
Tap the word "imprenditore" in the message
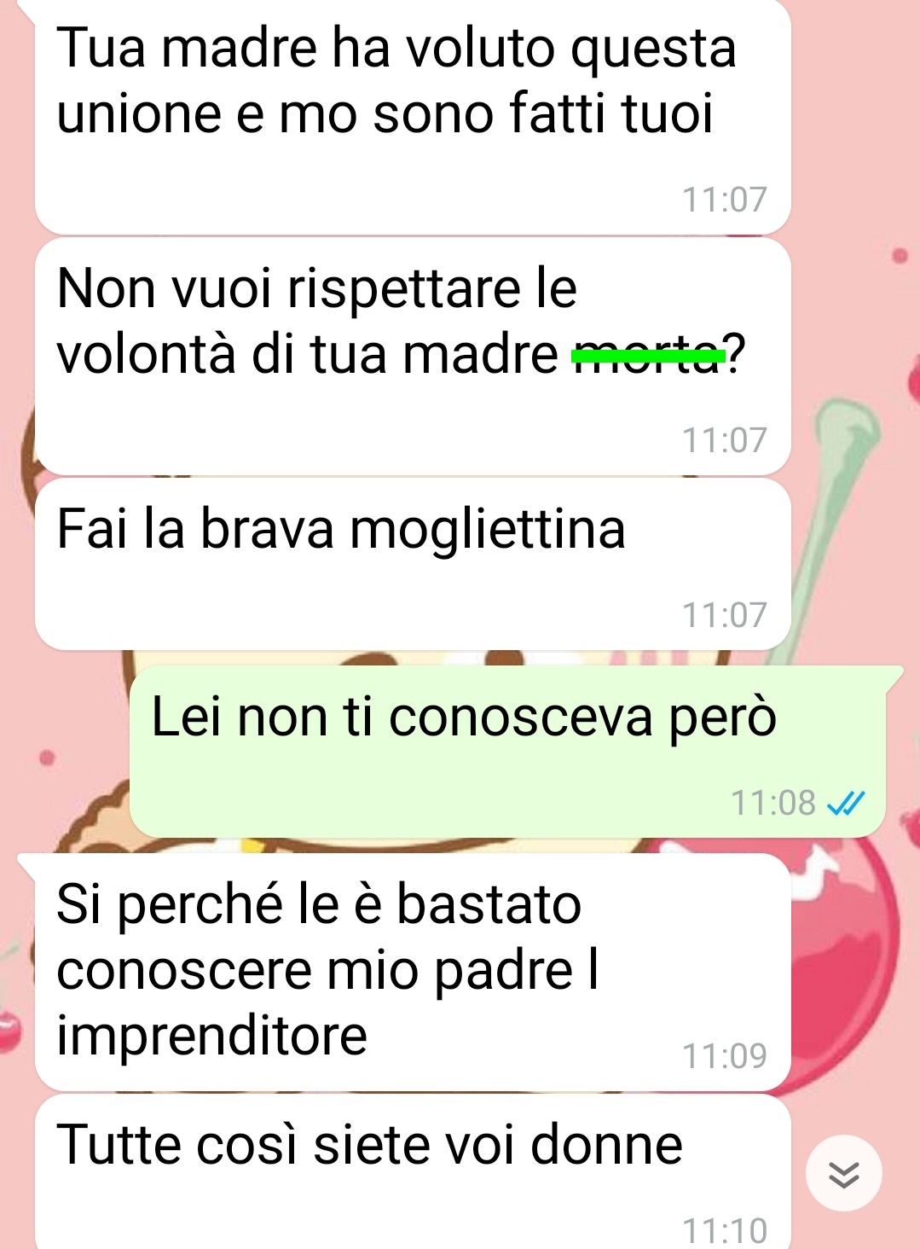[211, 1037]
